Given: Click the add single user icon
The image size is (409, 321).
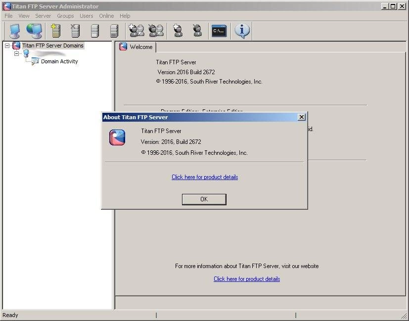Looking at the screenshot, I should tap(178, 31).
